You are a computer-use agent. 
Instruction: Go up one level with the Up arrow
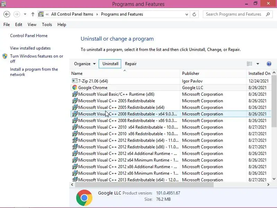[33, 14]
